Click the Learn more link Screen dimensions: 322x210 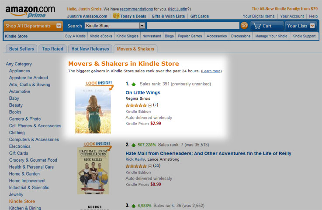211,71
